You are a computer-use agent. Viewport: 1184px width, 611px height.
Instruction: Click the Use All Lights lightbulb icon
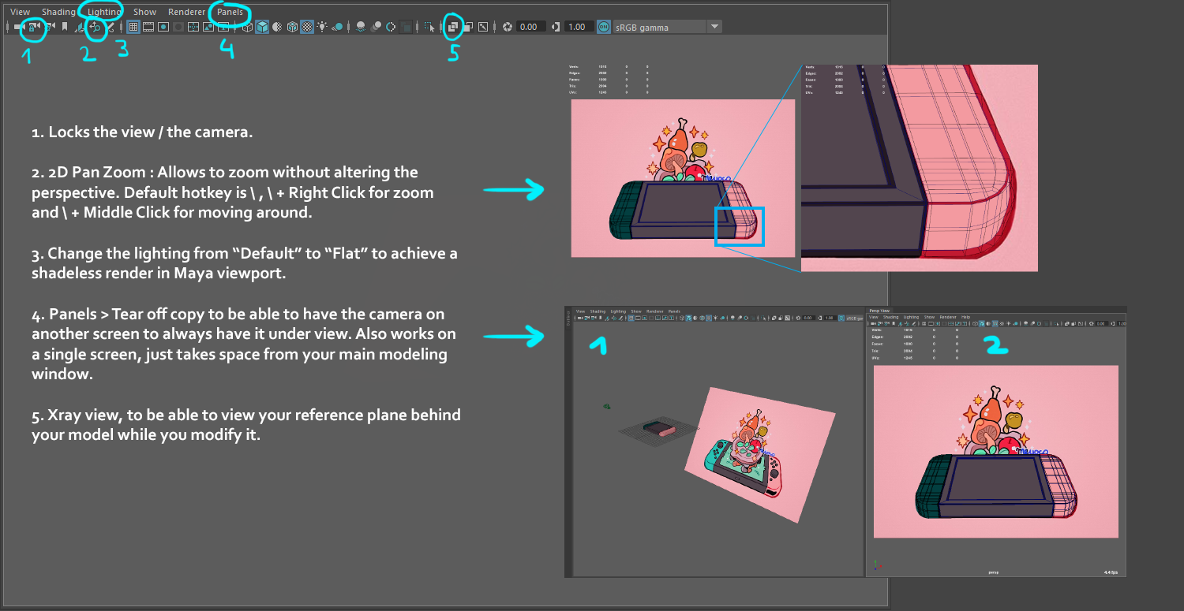pos(322,27)
